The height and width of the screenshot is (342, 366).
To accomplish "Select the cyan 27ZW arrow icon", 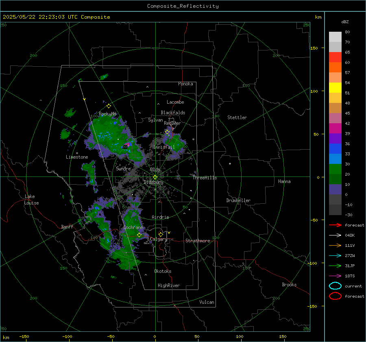I will click(335, 256).
